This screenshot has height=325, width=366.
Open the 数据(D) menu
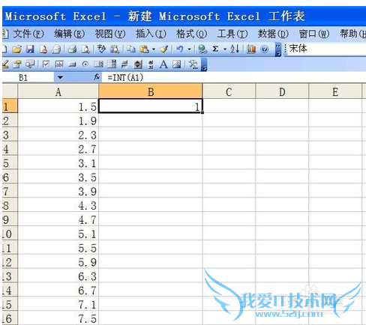[x=273, y=34]
